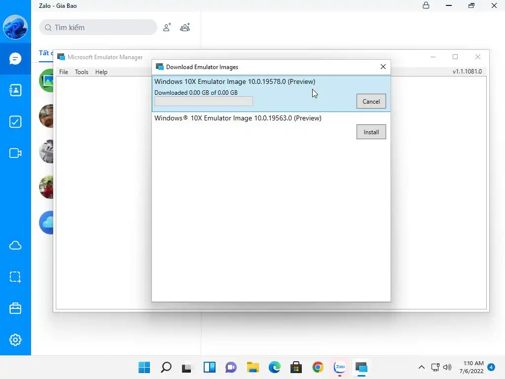The height and width of the screenshot is (379, 505).
Task: Click the Download Emulator Images dialog title icon
Action: pos(159,67)
